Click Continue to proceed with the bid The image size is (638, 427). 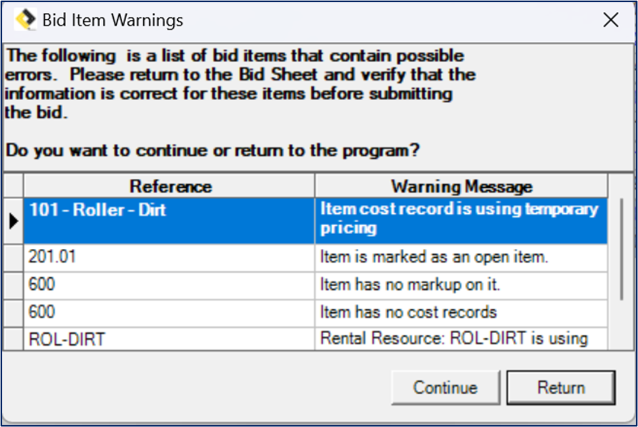click(445, 387)
